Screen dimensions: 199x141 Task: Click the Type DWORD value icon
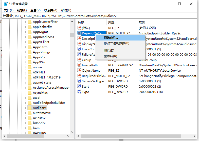pyautogui.click(x=79, y=92)
